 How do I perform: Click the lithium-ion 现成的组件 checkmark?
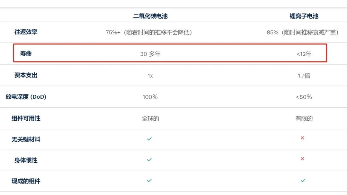pyautogui.click(x=303, y=181)
